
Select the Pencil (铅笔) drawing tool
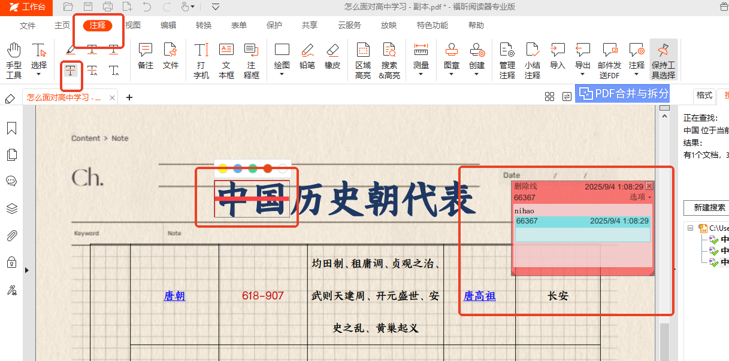pyautogui.click(x=307, y=56)
